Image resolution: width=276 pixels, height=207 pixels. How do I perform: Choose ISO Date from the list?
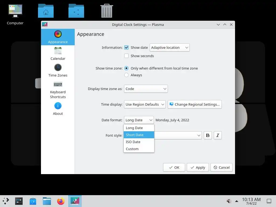pyautogui.click(x=139, y=142)
